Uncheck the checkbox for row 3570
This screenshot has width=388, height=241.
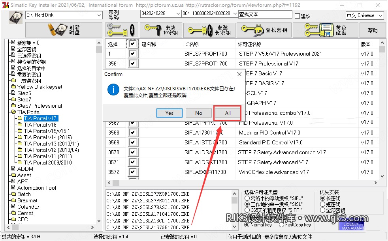pyautogui.click(x=133, y=152)
